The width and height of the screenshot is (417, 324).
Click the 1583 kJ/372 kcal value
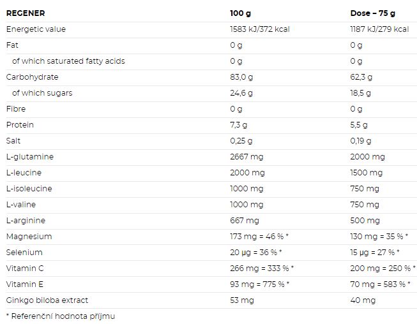[x=260, y=29]
